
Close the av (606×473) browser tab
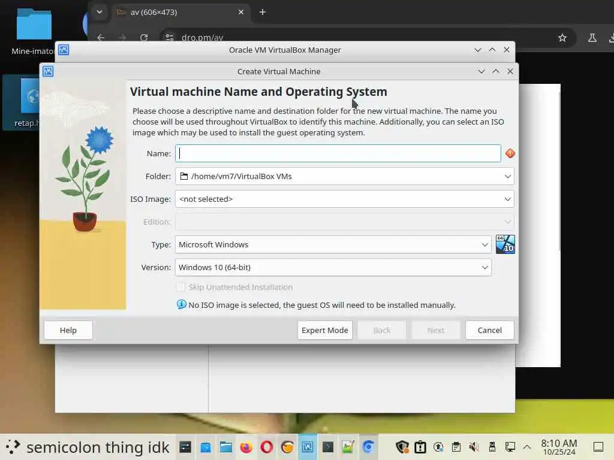[241, 12]
